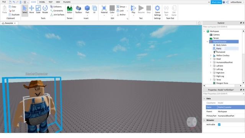Choose the Scale tool

point(38,9)
